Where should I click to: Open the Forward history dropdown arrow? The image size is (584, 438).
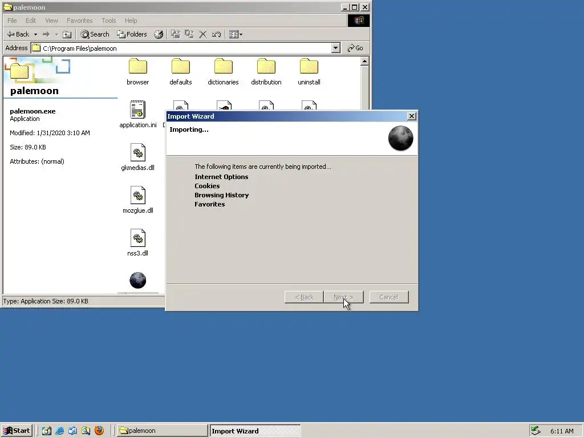(56, 34)
